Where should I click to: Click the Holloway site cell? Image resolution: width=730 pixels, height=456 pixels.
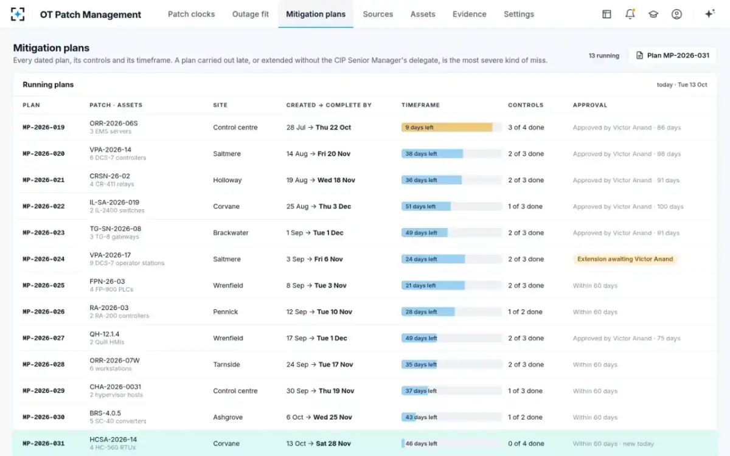coord(228,180)
